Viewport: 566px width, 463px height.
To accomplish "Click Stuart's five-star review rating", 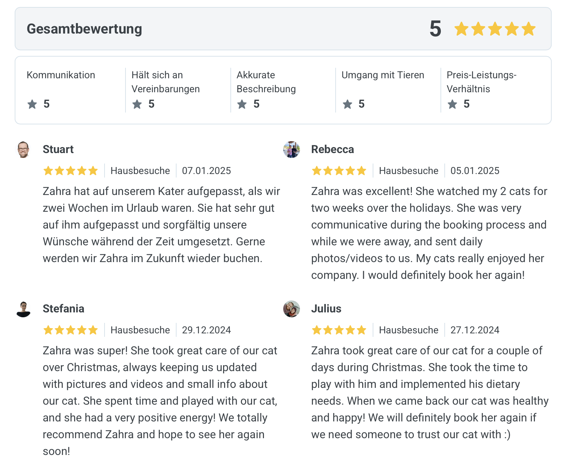I will coord(70,171).
